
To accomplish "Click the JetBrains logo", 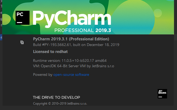I will point(162,94).
